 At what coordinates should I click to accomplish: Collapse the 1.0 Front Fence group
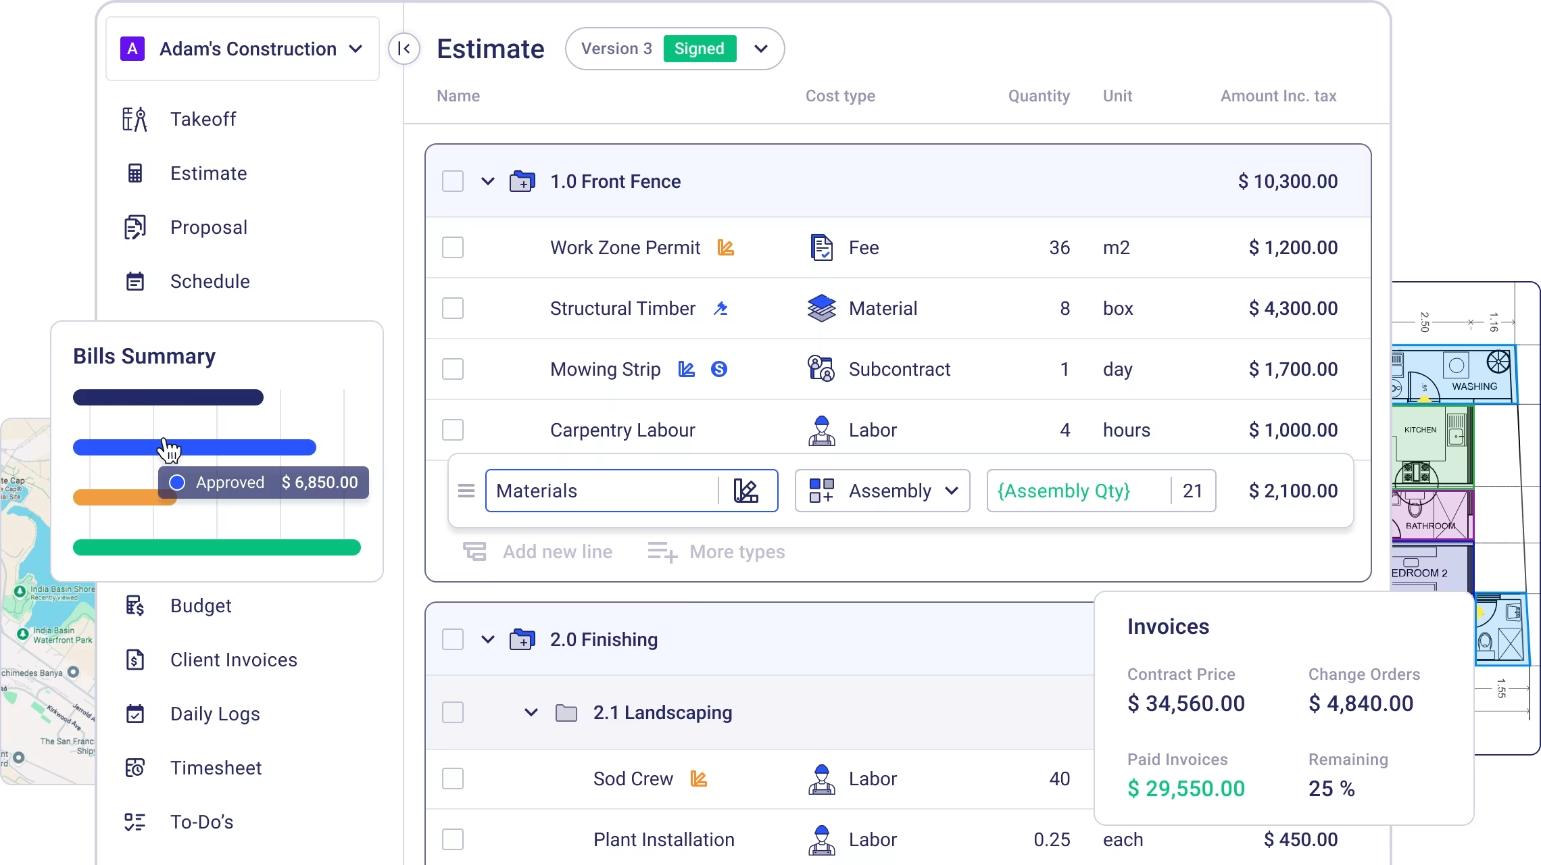point(488,181)
